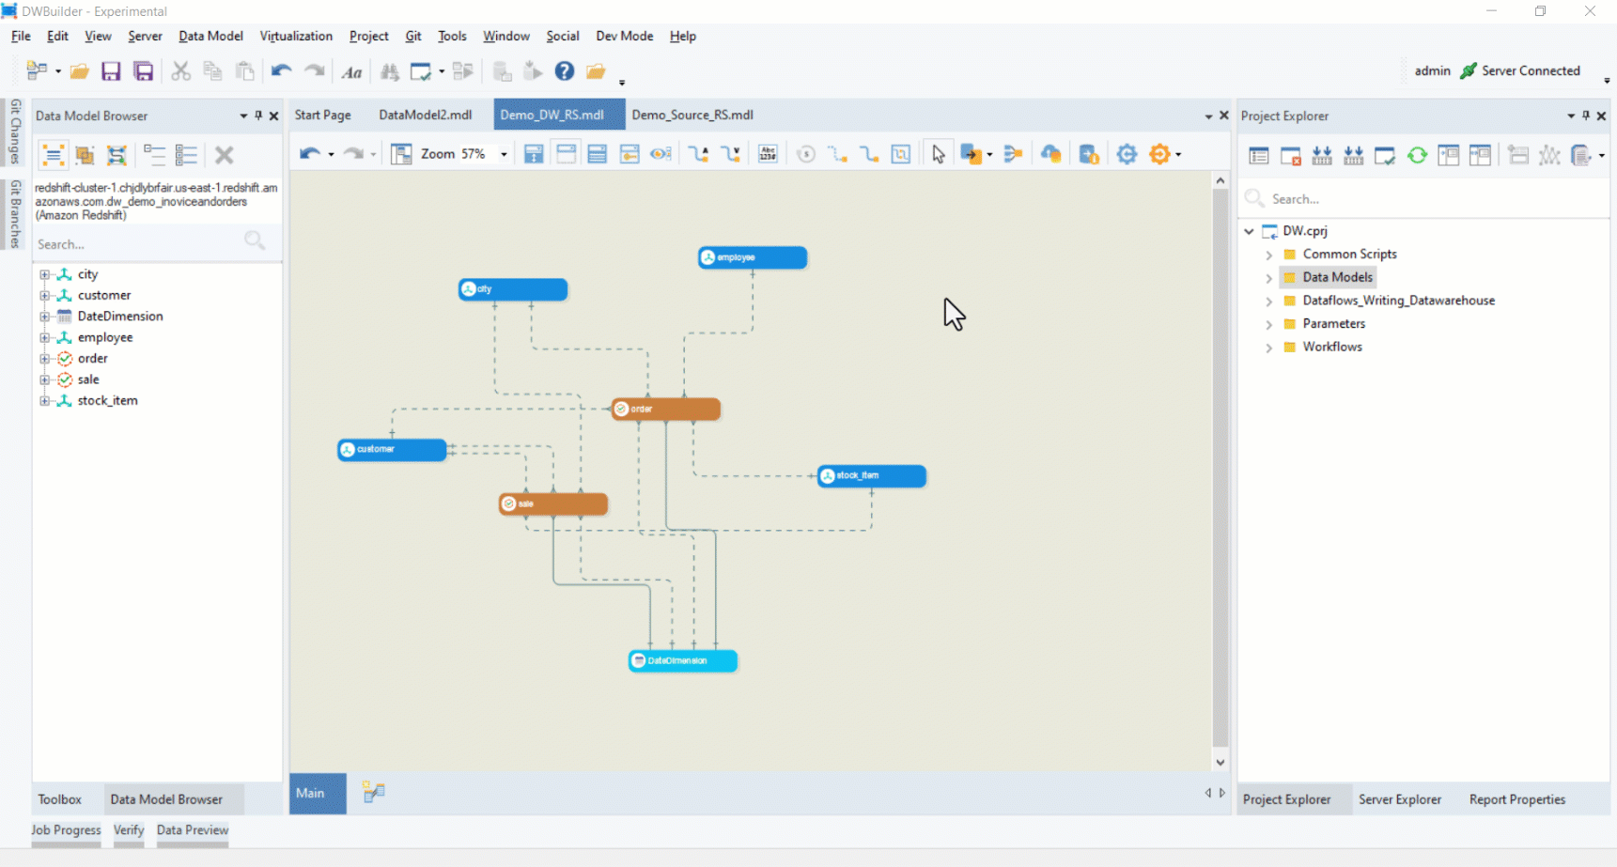Switch to the Demo_Source_RS.mdl tab

692,115
